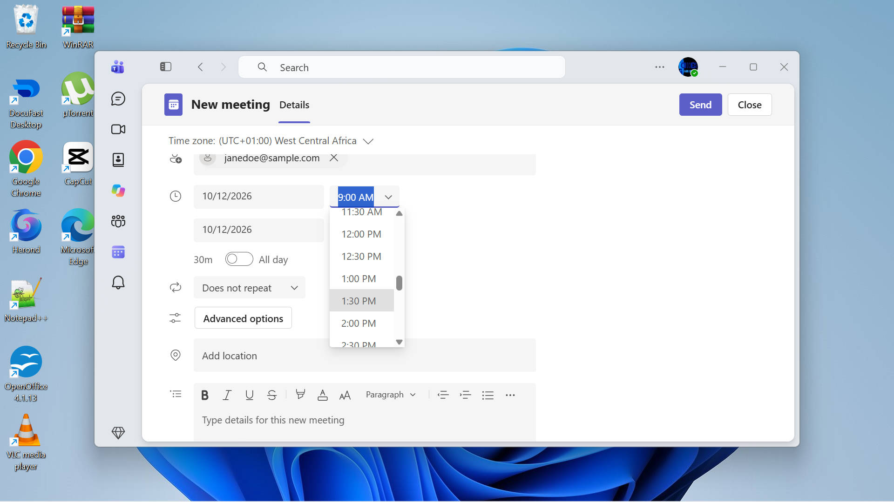Click the Add location field
Image resolution: width=894 pixels, height=502 pixels.
(365, 355)
